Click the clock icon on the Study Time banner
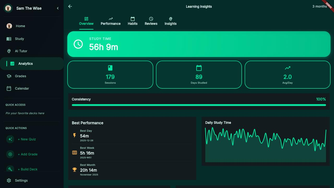 point(77,44)
